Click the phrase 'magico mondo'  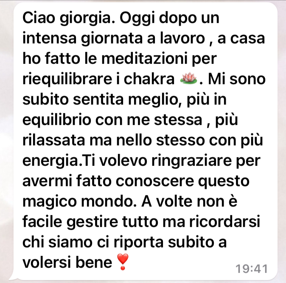tap(79, 201)
